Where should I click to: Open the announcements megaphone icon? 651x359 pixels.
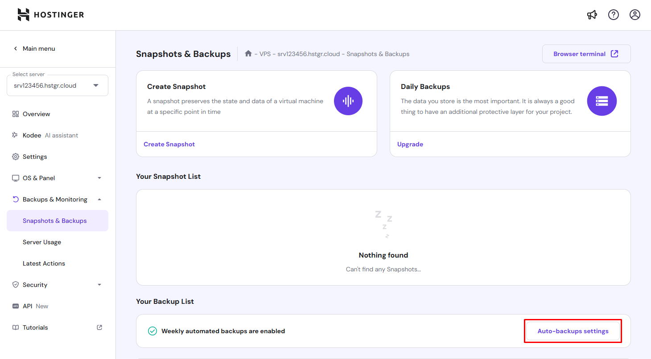(x=592, y=15)
